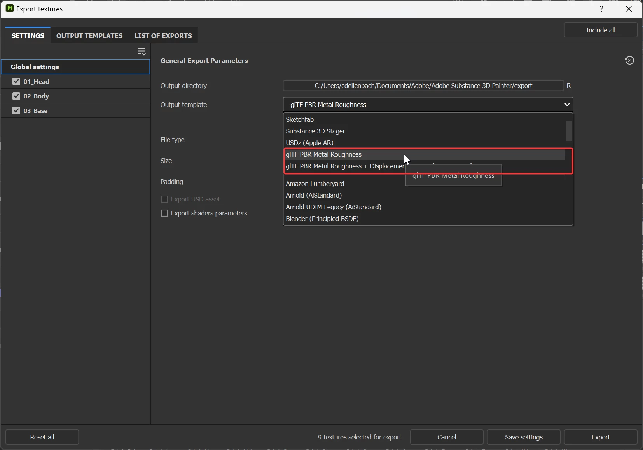Click the Substance Painter app icon
The image size is (643, 450).
click(10, 8)
